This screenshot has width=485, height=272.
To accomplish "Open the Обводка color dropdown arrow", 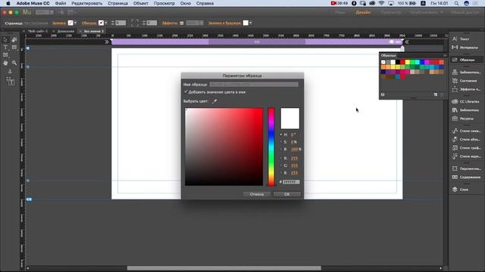I will pyautogui.click(x=106, y=23).
